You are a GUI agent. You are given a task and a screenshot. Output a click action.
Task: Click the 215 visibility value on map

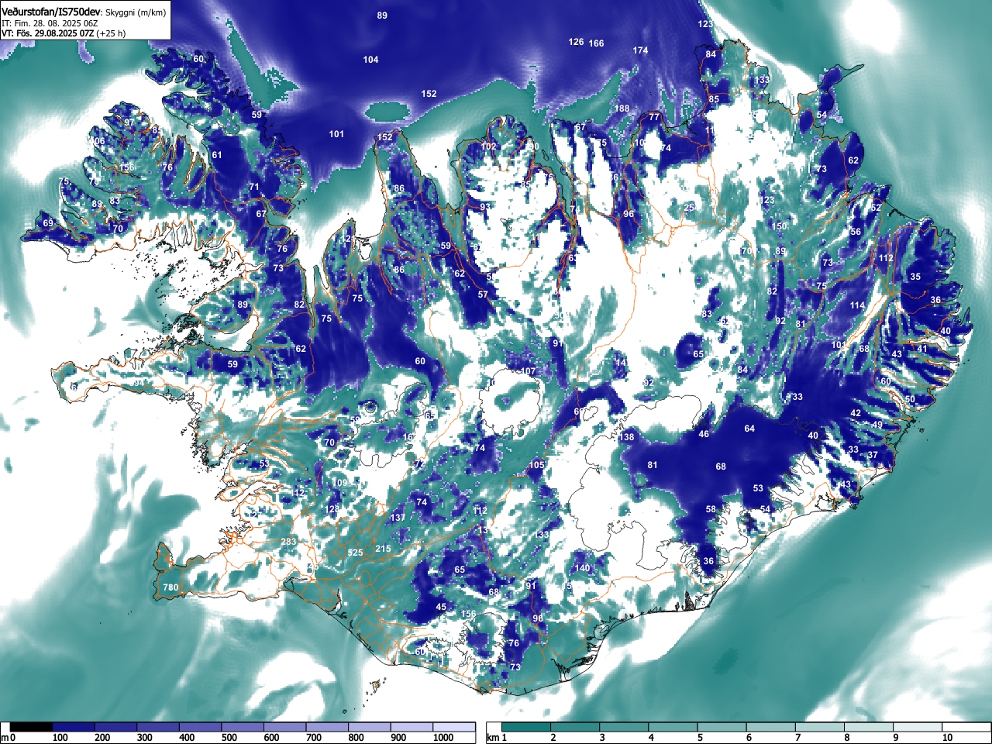(x=383, y=549)
